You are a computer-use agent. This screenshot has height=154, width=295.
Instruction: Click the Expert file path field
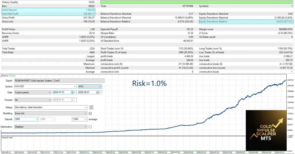point(59,81)
